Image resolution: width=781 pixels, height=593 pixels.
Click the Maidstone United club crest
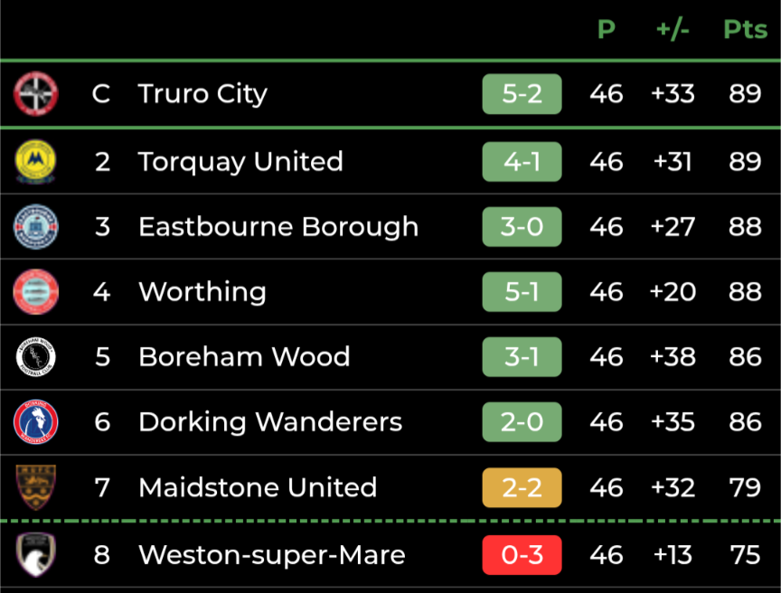point(36,487)
